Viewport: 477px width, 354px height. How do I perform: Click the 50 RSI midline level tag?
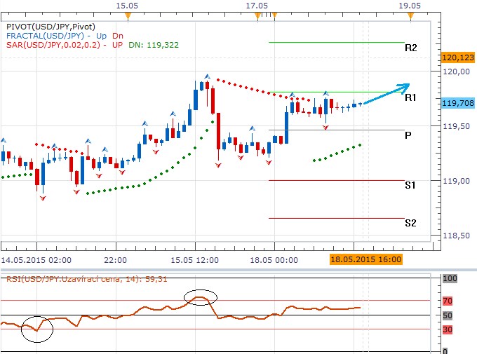(447, 315)
